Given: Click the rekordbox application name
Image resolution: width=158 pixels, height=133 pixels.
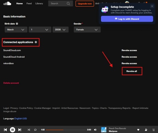Looking at the screenshot, I should (x=9, y=63).
